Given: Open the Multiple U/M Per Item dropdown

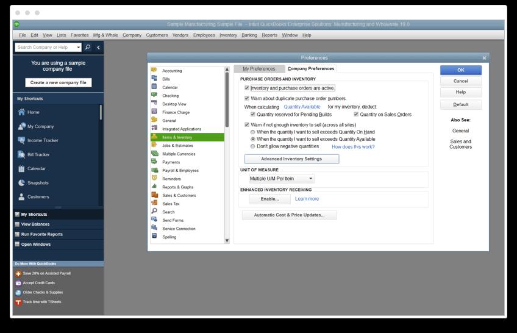Looking at the screenshot, I should tap(281, 179).
